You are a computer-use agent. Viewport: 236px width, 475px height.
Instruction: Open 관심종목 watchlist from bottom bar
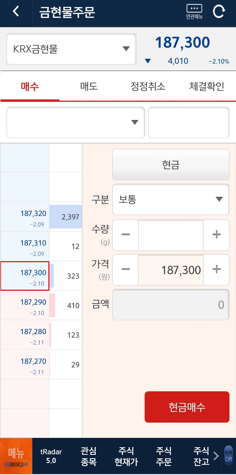point(88,456)
